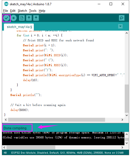
Task: Open the Edit menu
Action: (x=13, y=11)
